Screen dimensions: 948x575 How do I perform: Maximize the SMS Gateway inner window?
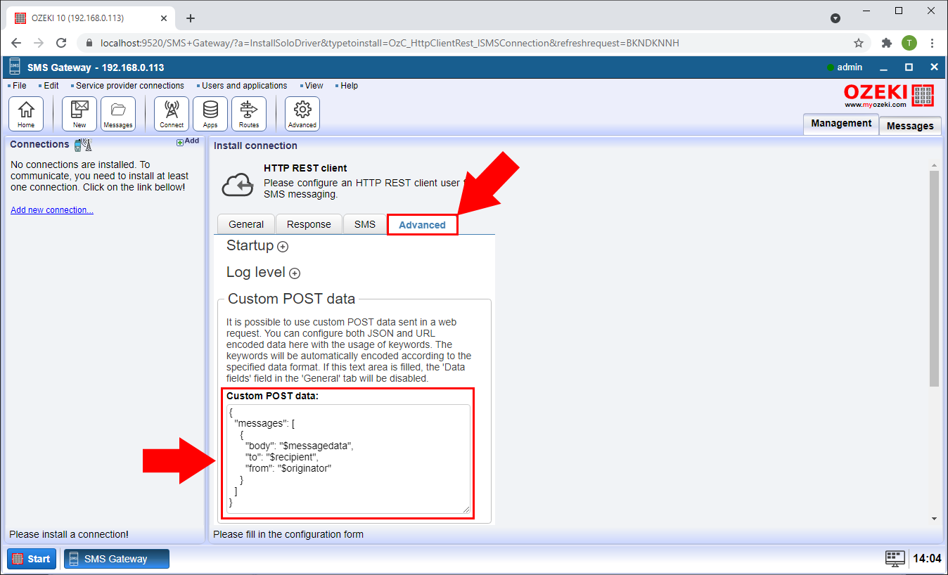point(909,67)
